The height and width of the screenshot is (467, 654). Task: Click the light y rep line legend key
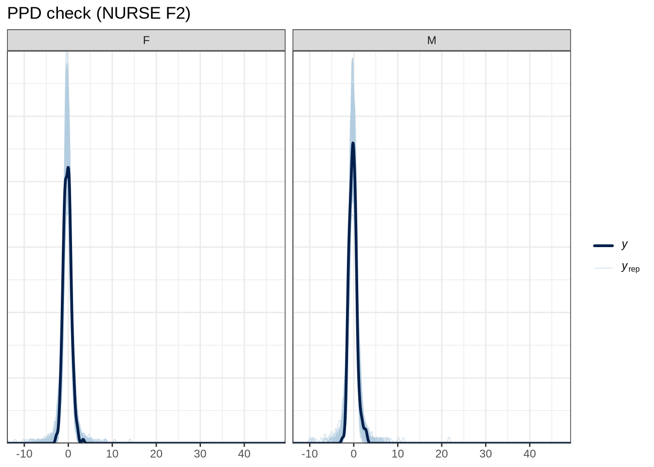coord(603,268)
